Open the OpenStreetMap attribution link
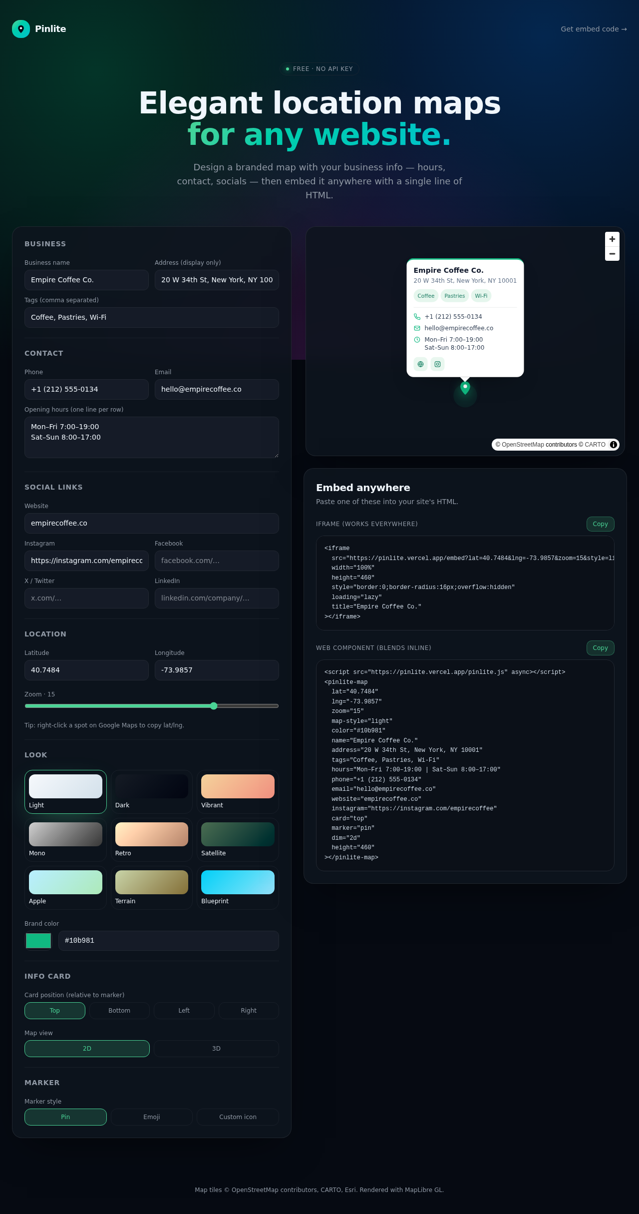 click(523, 445)
